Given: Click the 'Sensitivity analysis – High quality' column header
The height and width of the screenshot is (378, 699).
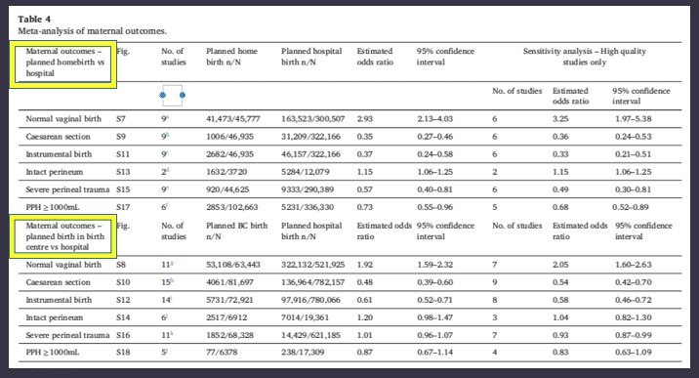Looking at the screenshot, I should tap(584, 51).
